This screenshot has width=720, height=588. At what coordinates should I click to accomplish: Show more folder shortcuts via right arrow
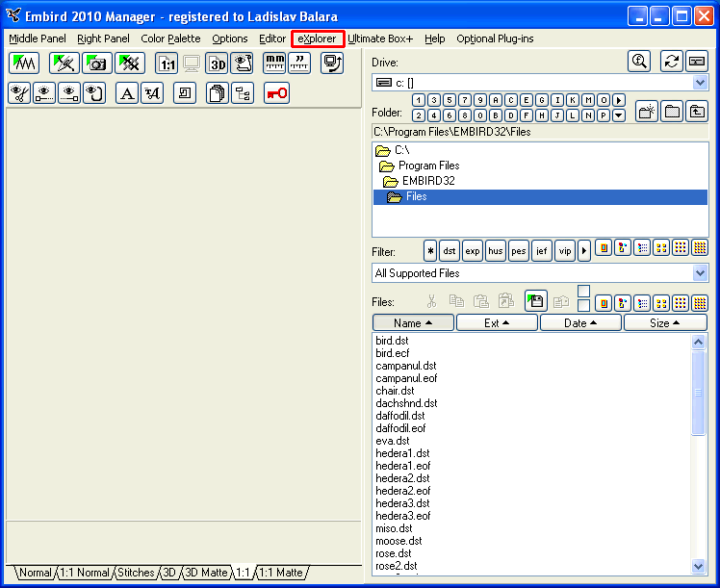point(619,100)
